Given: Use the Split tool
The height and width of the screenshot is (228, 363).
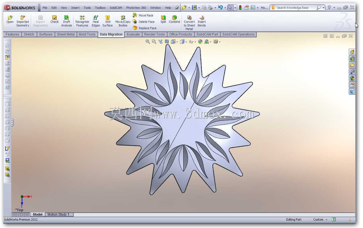Looking at the screenshot, I should point(163,20).
